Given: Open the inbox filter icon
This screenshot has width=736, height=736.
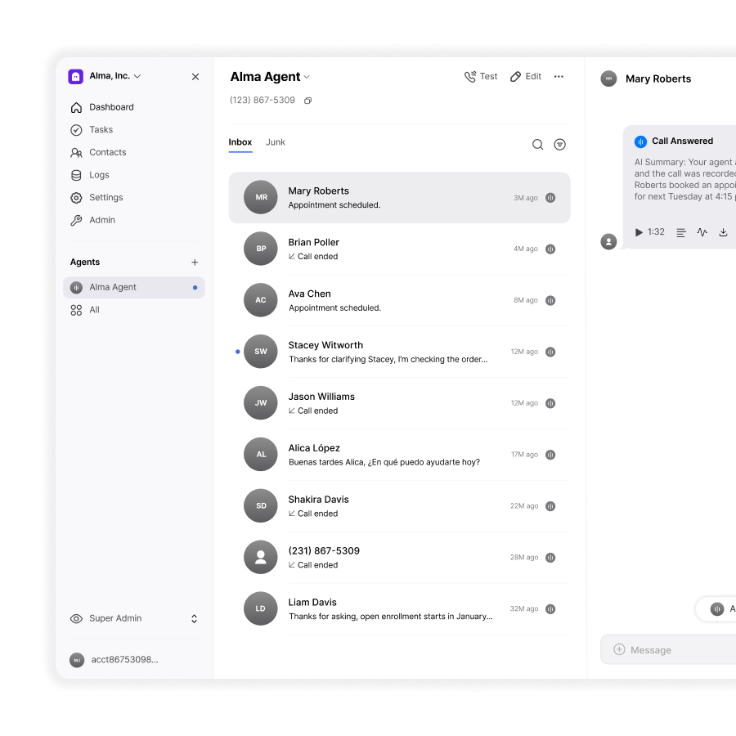Looking at the screenshot, I should pos(559,145).
